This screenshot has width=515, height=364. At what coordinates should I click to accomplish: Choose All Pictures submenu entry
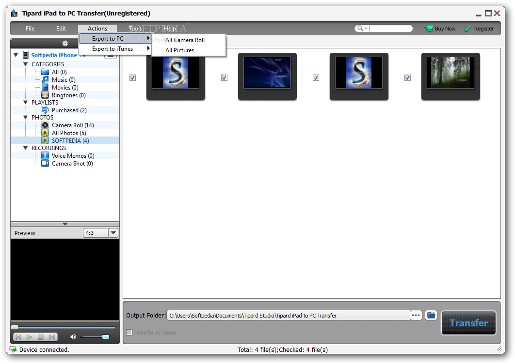[189, 50]
